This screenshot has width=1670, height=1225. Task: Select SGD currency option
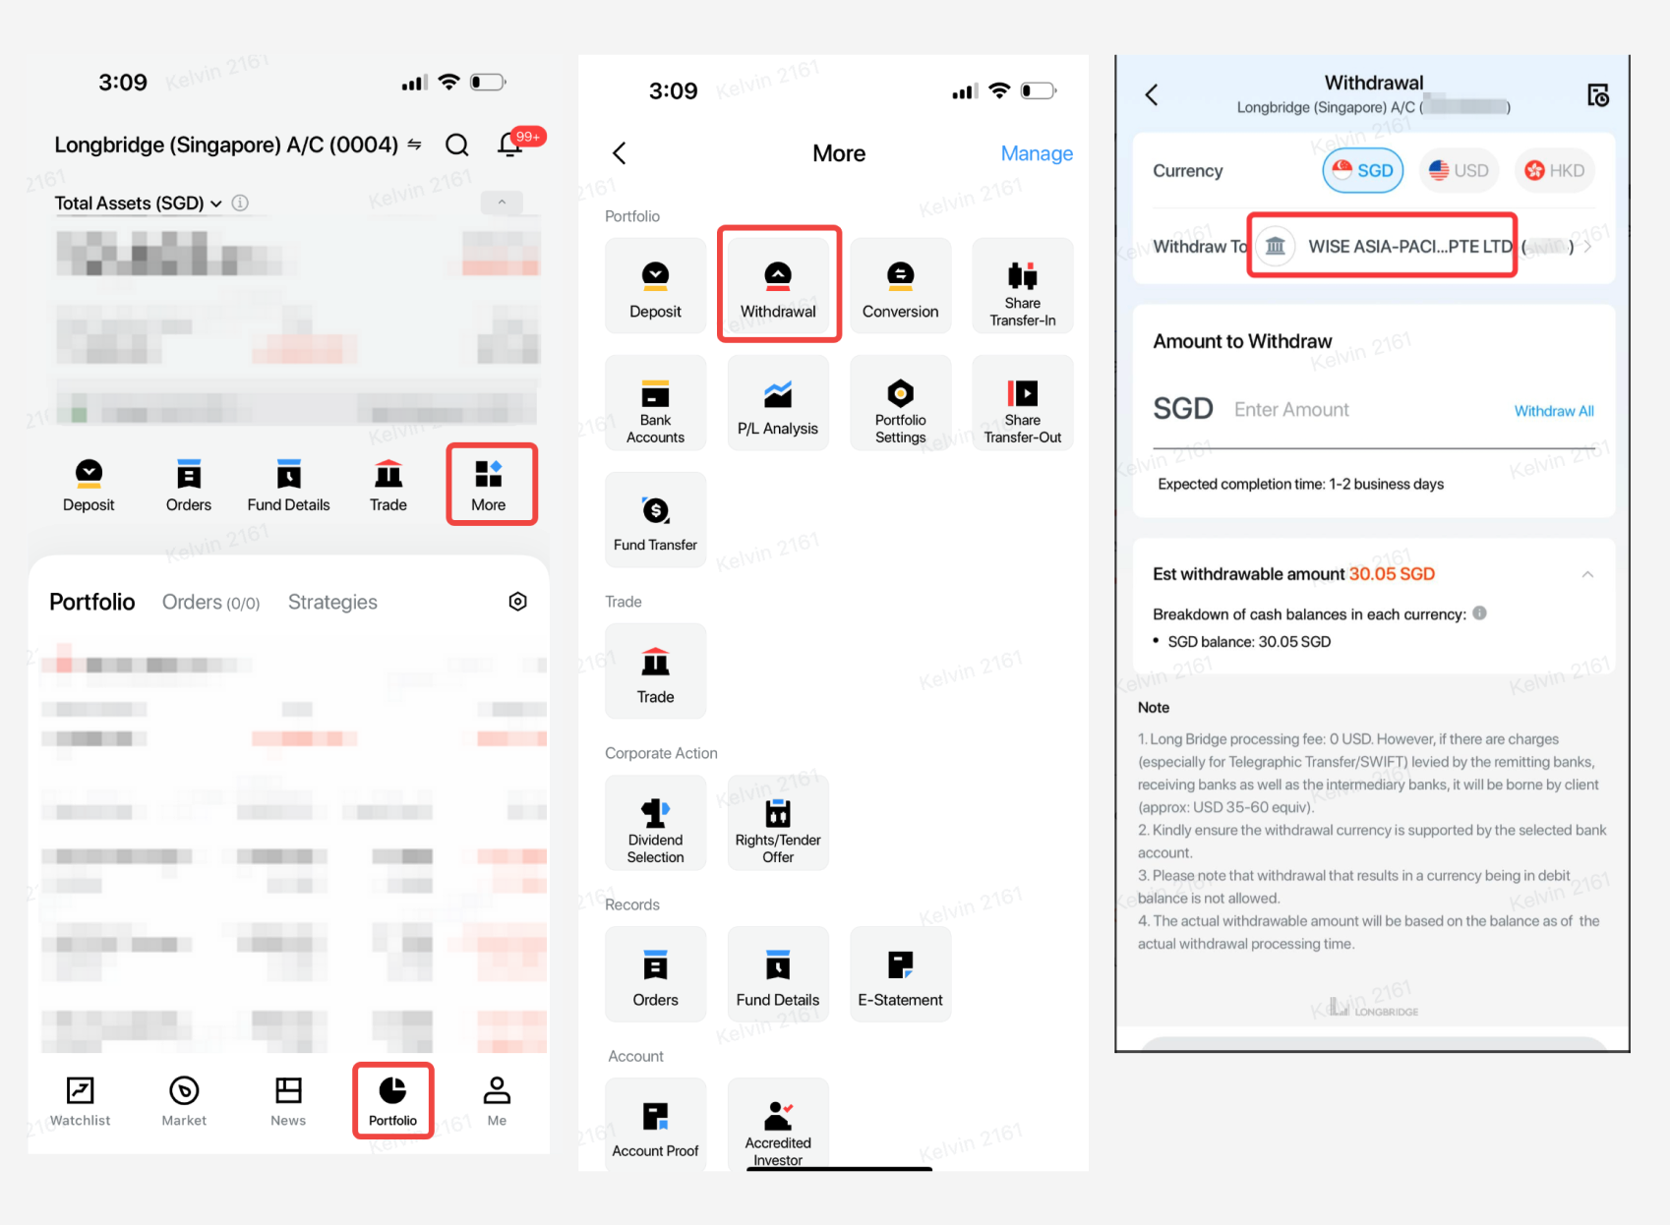click(x=1362, y=171)
